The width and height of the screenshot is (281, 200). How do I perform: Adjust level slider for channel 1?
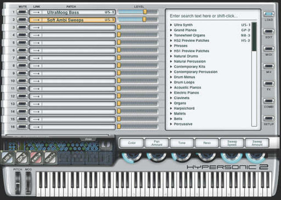click(x=137, y=12)
